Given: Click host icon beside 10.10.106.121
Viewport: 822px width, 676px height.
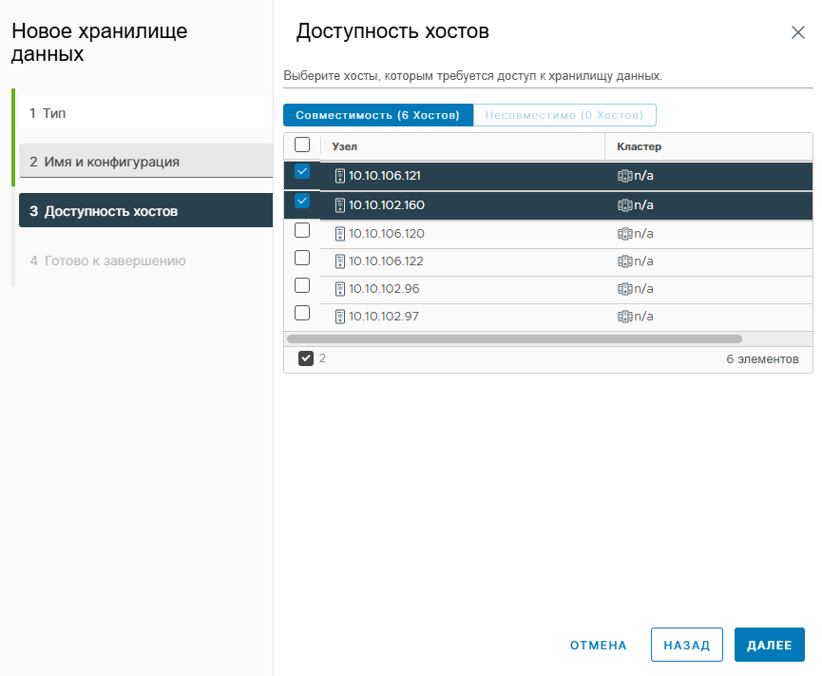Looking at the screenshot, I should click(340, 176).
